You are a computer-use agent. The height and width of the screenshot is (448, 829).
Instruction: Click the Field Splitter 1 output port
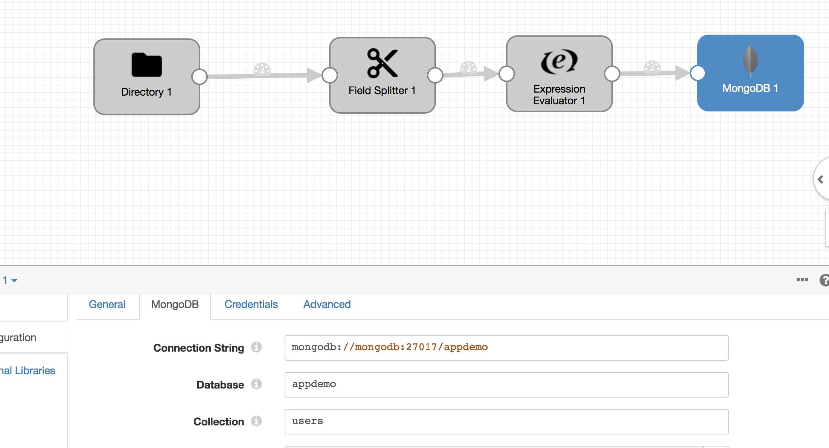coord(435,75)
